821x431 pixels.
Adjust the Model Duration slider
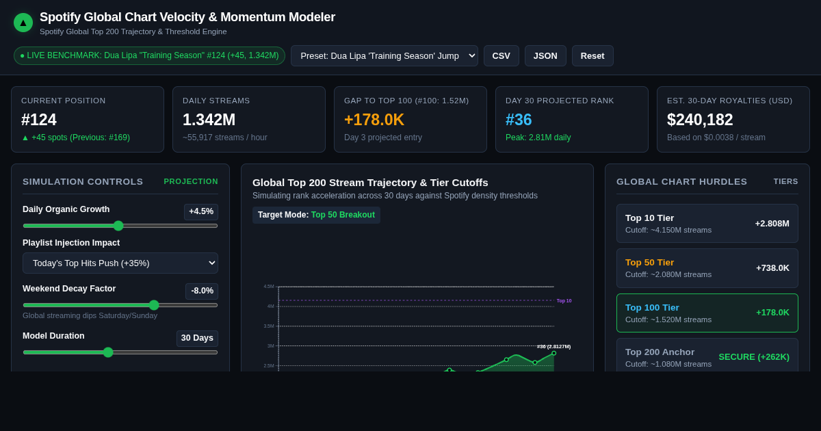(x=120, y=352)
